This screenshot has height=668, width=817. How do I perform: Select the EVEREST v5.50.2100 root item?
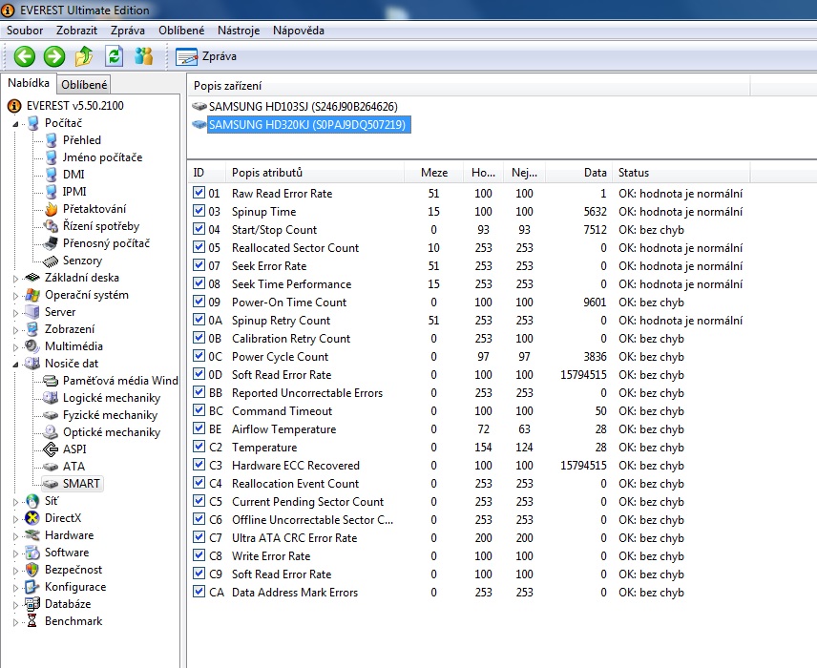click(66, 106)
